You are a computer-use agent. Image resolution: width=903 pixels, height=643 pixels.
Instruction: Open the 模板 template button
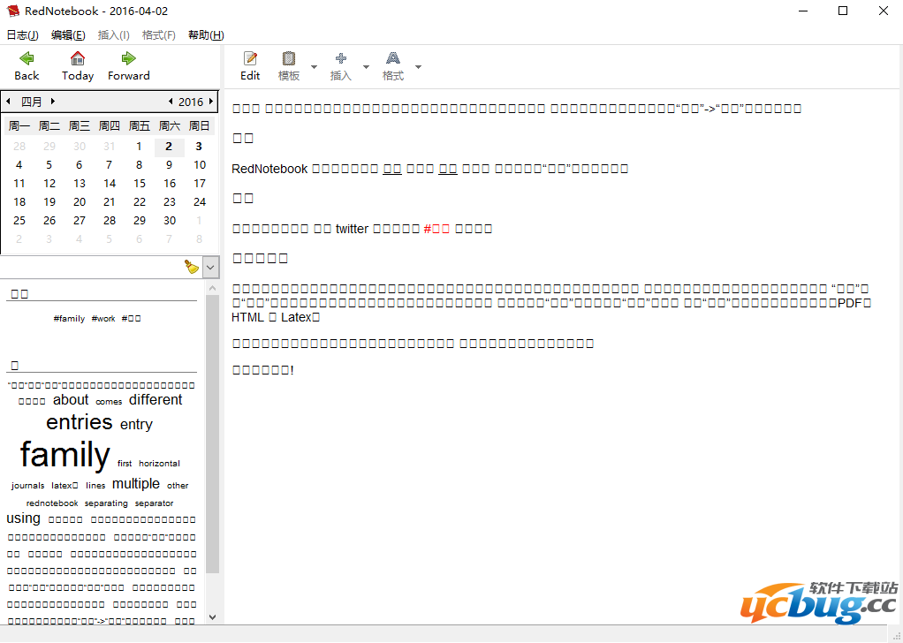pyautogui.click(x=289, y=66)
